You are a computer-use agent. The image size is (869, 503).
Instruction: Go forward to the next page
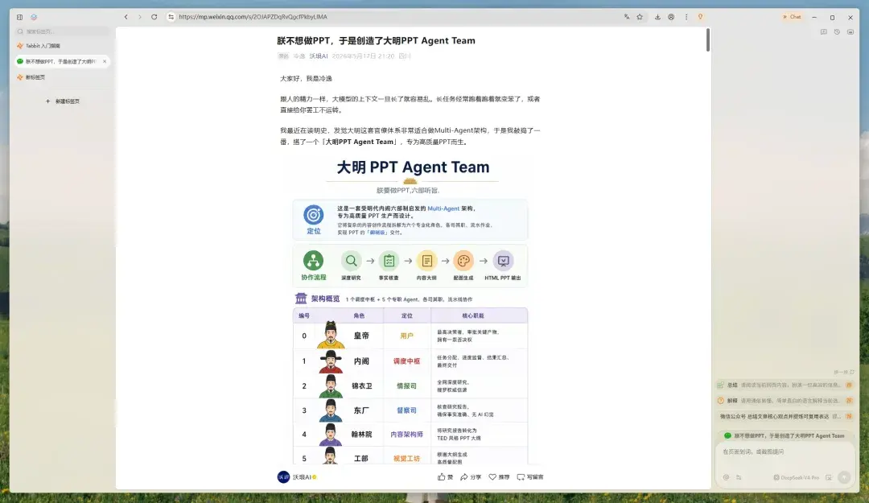coord(140,17)
